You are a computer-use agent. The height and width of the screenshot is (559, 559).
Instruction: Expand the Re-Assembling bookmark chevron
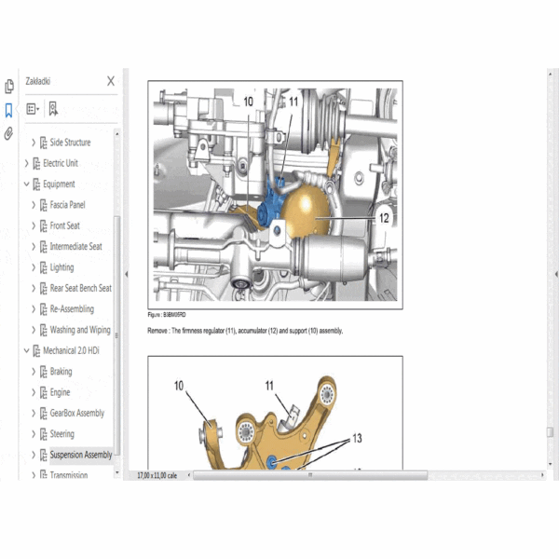tap(34, 309)
